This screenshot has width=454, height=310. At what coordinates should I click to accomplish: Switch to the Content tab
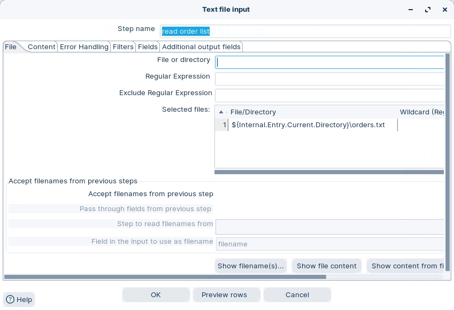pyautogui.click(x=41, y=47)
